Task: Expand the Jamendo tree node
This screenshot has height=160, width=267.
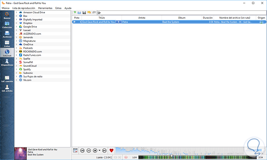Action: coord(16,37)
